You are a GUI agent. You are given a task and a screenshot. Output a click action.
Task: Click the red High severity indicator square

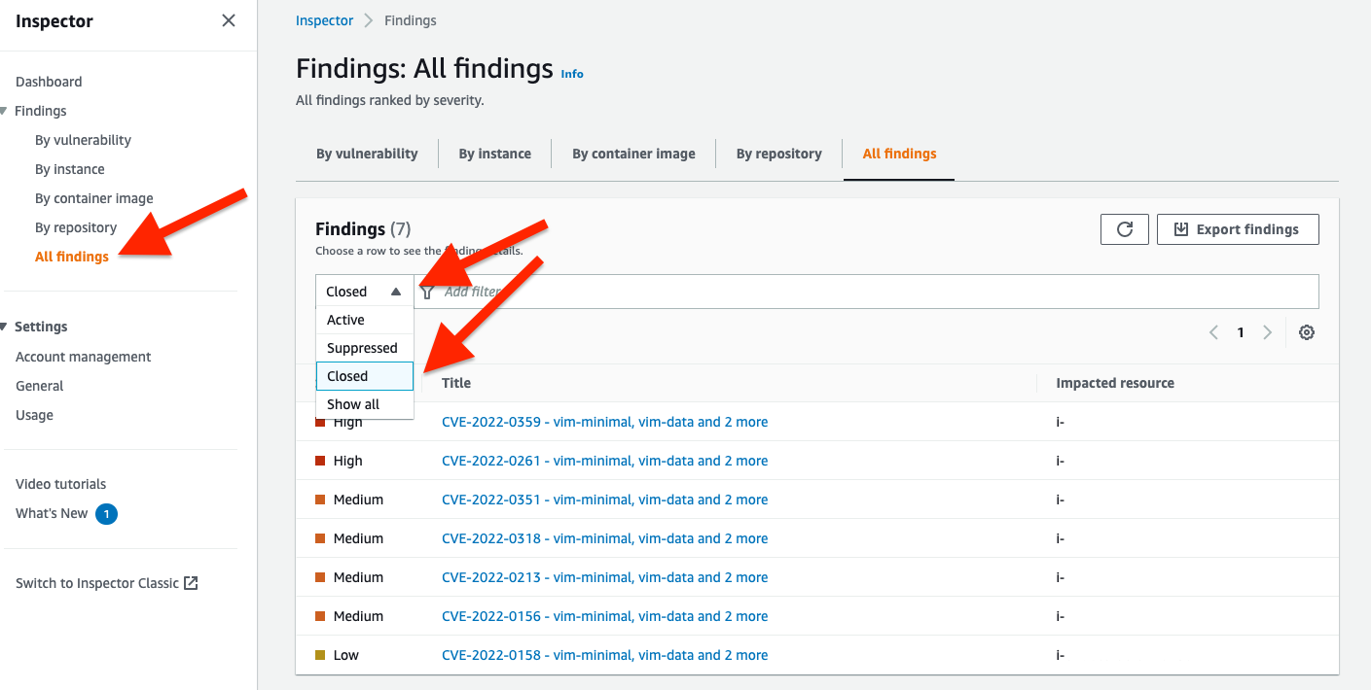tap(321, 421)
